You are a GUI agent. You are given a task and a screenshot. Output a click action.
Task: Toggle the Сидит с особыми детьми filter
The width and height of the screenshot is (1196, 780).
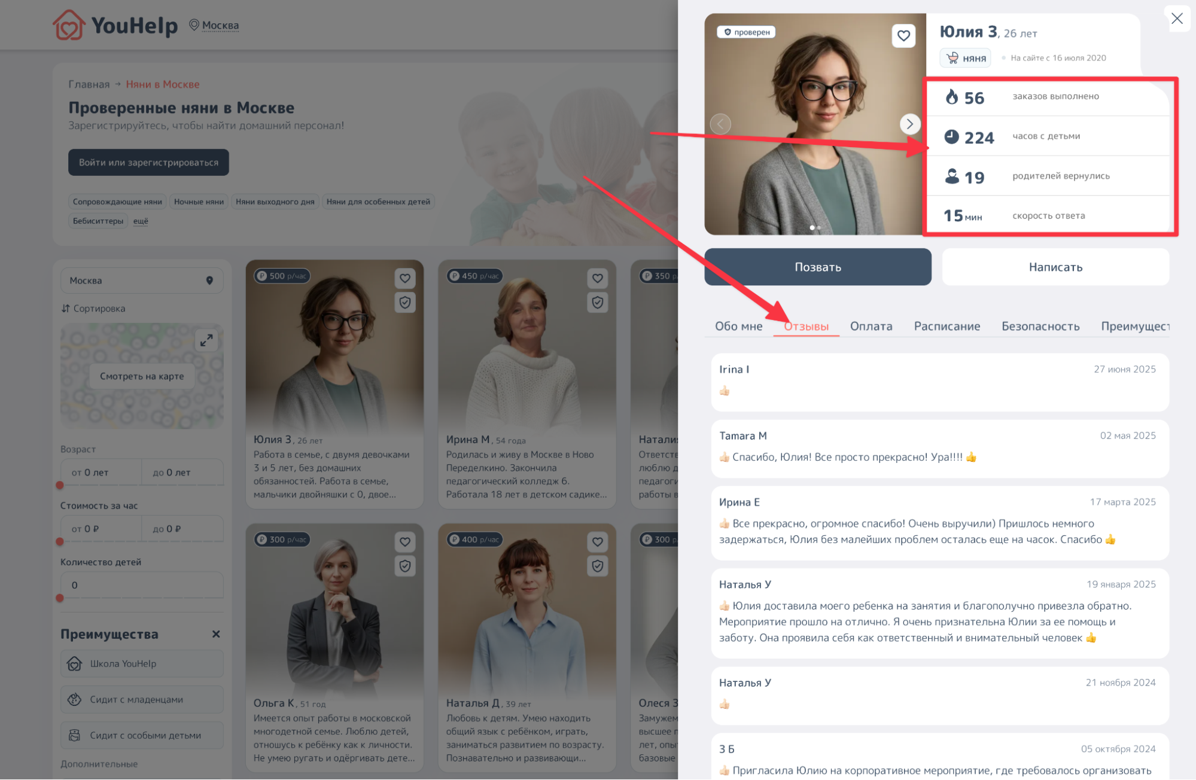click(142, 736)
